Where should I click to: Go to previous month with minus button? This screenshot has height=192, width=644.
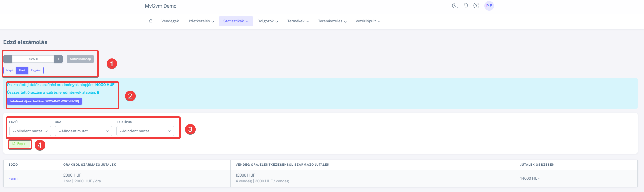click(x=8, y=59)
